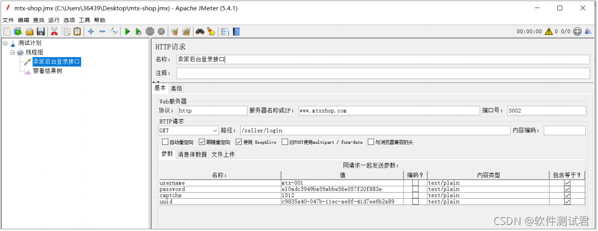Image resolution: width=598 pixels, height=231 pixels.
Task: Switch to the 高级 tab
Action: click(176, 88)
